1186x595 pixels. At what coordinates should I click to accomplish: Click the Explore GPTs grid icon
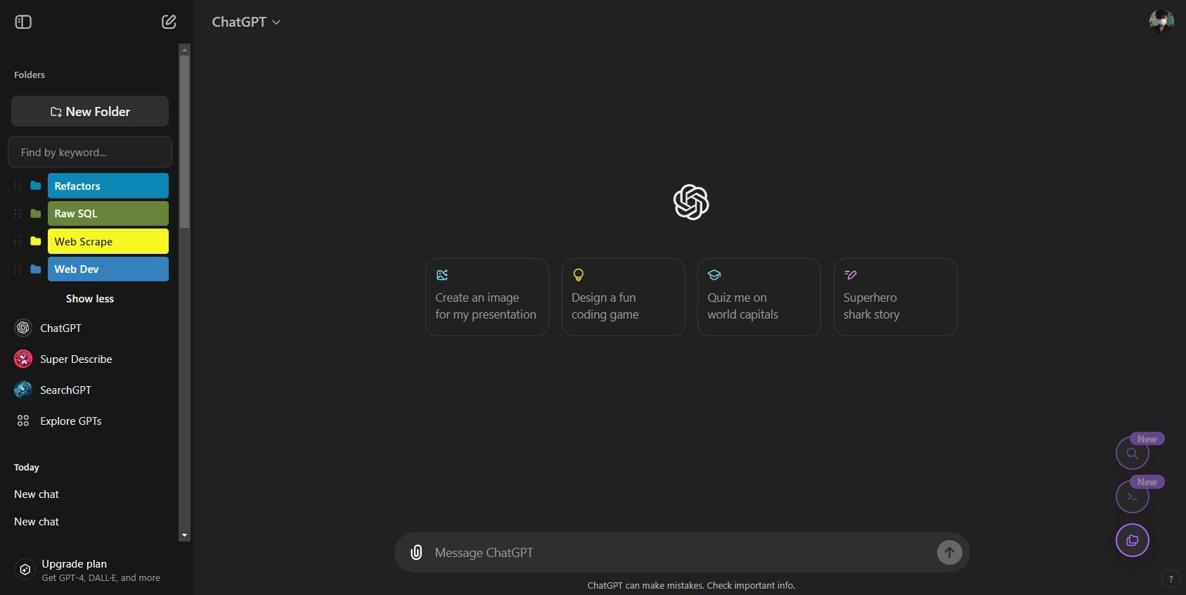23,421
